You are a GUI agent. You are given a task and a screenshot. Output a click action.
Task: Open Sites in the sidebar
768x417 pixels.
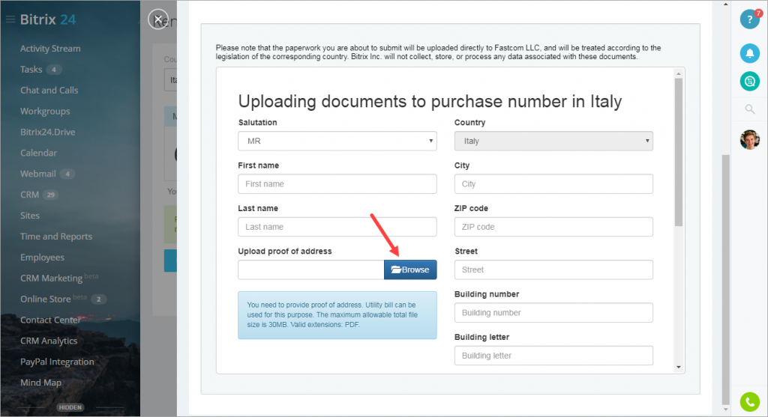pos(30,216)
